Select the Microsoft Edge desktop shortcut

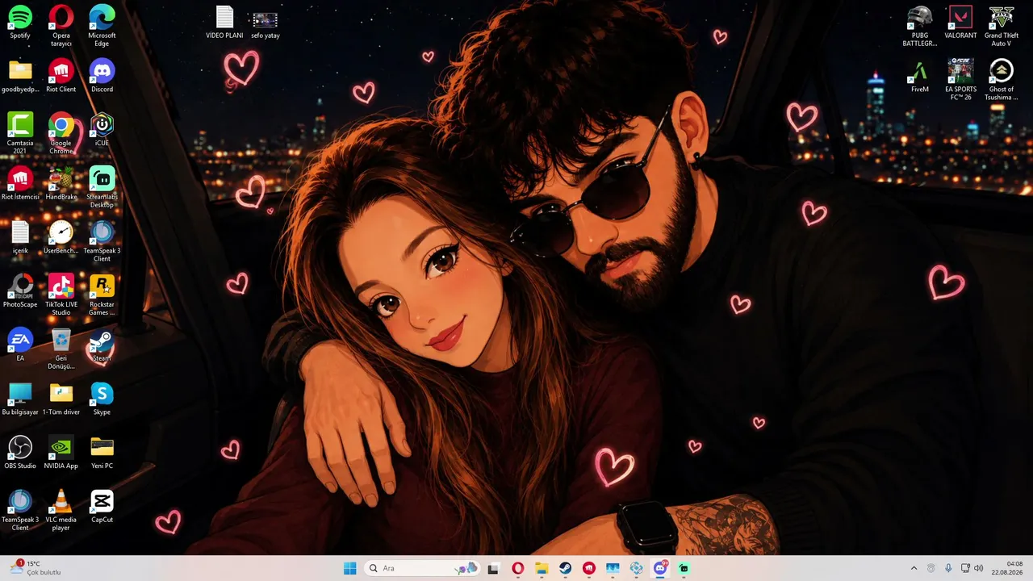(x=102, y=26)
